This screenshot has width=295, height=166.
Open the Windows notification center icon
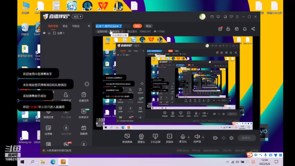pyautogui.click(x=276, y=162)
